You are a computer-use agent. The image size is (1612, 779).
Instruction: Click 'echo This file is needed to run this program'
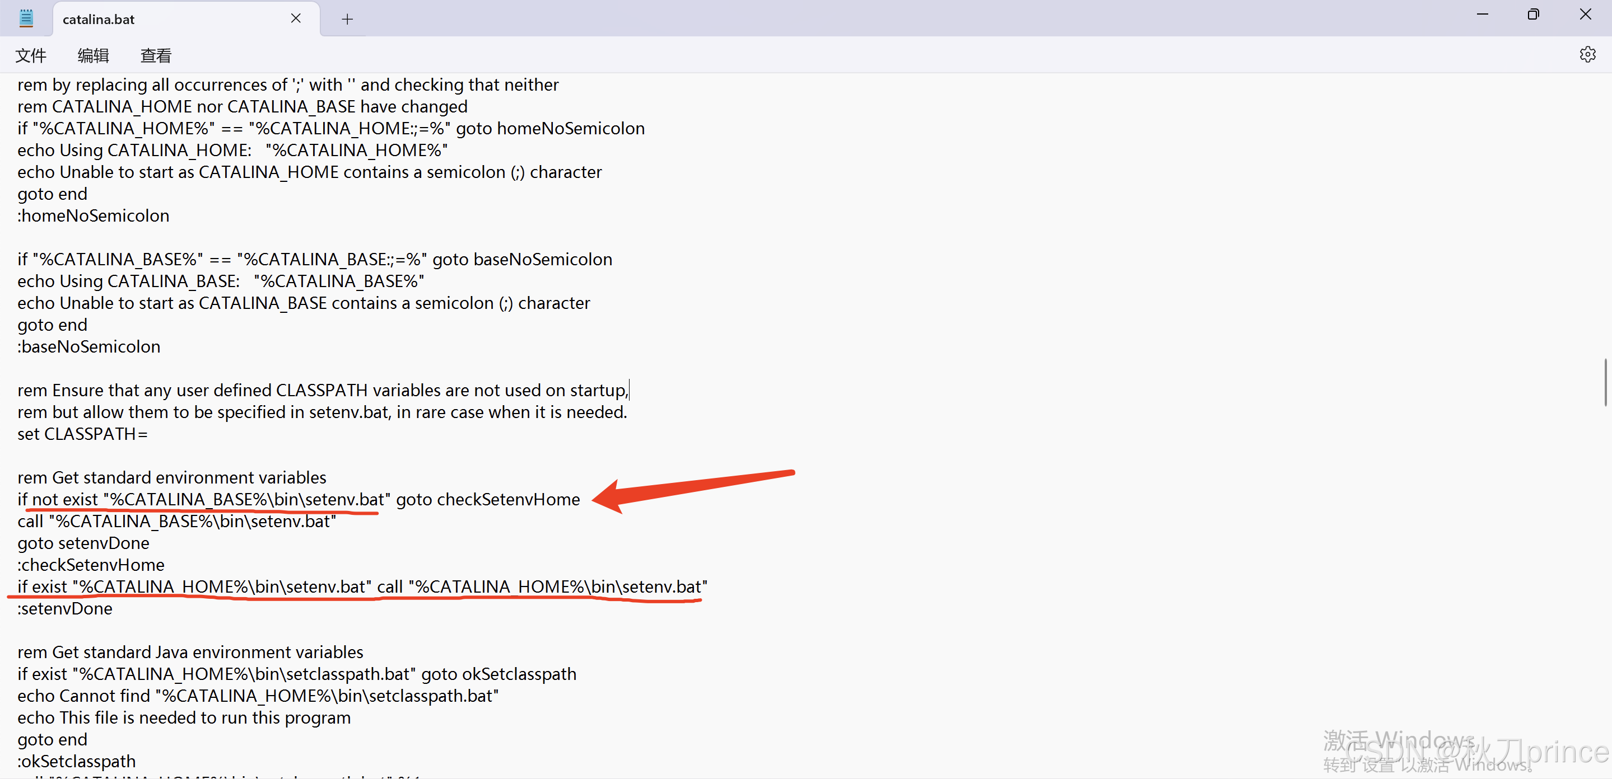tap(184, 719)
